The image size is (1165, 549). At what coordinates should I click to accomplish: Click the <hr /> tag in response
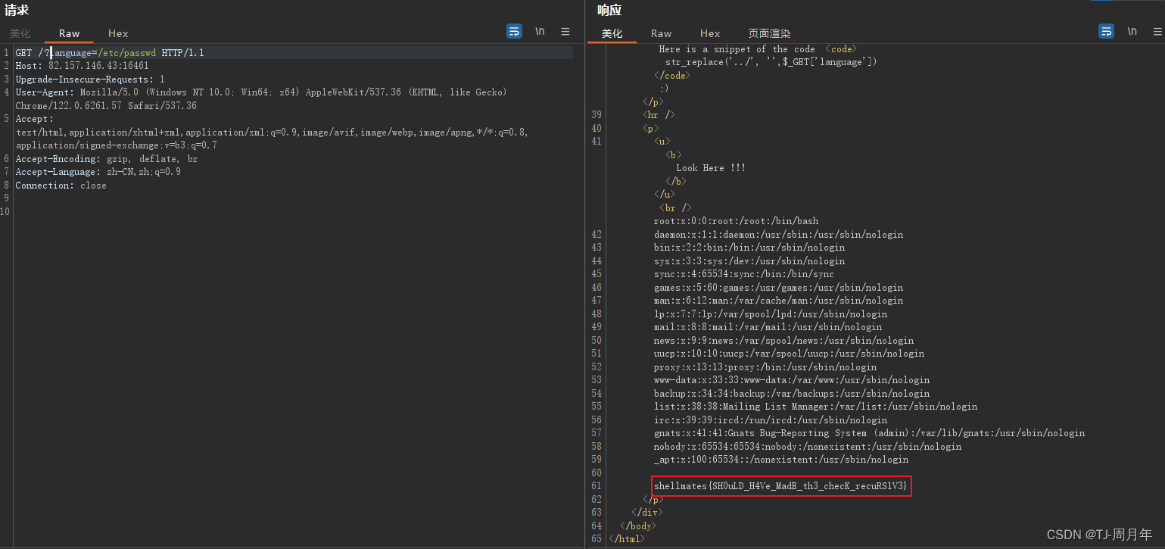(x=659, y=115)
